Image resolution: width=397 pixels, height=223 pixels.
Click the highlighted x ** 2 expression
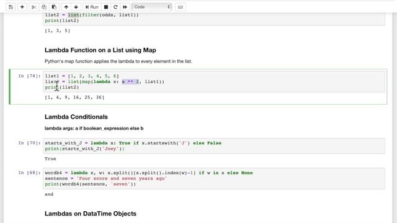coord(130,82)
